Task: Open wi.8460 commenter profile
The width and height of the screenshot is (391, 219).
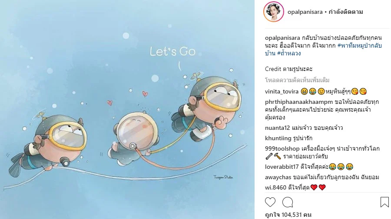Action: click(275, 187)
